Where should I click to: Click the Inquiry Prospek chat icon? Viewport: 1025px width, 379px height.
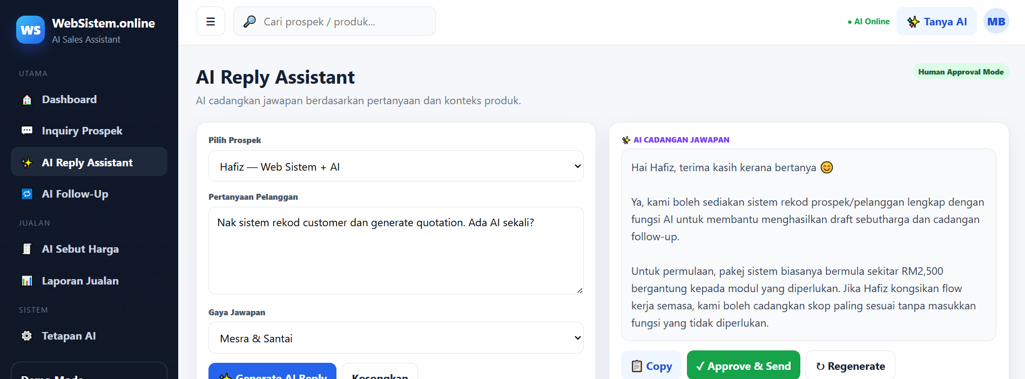tap(27, 131)
